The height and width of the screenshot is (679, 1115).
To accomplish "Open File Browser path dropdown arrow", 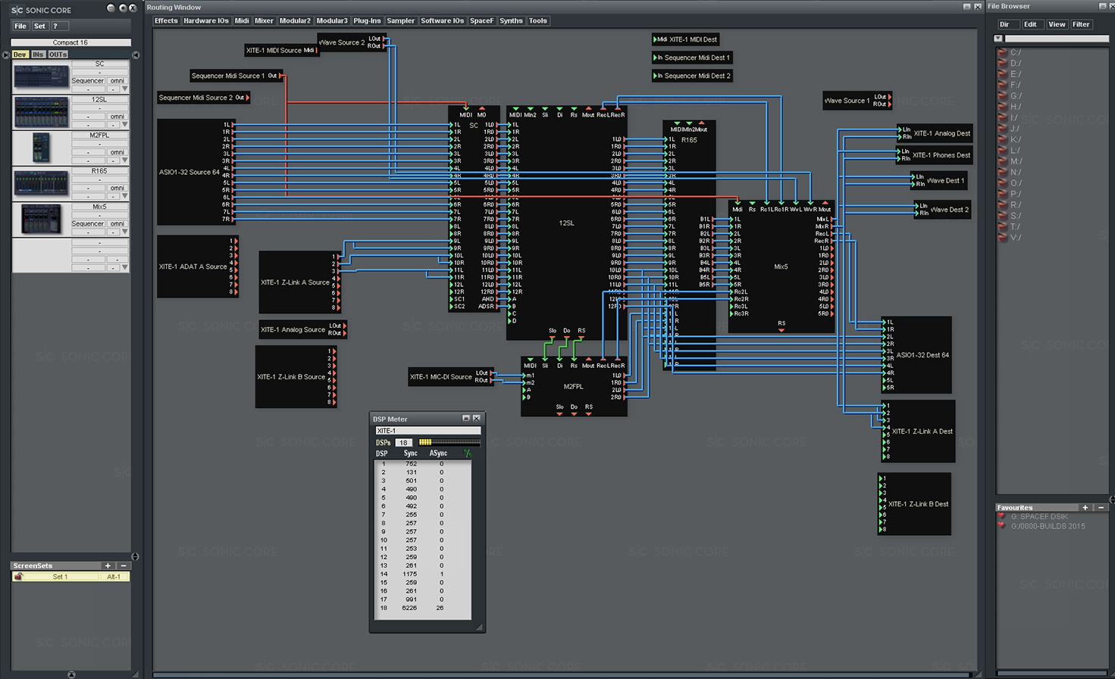I will (998, 38).
